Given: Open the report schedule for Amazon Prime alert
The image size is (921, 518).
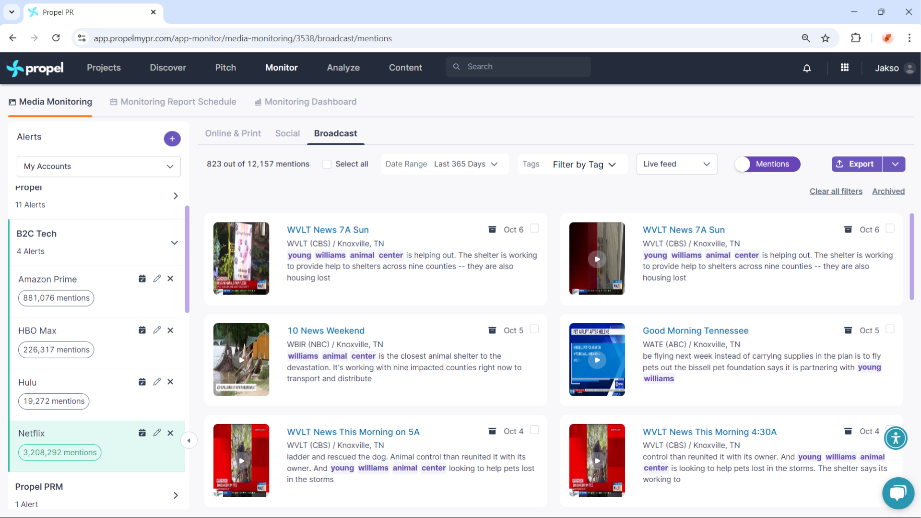Looking at the screenshot, I should [x=142, y=279].
